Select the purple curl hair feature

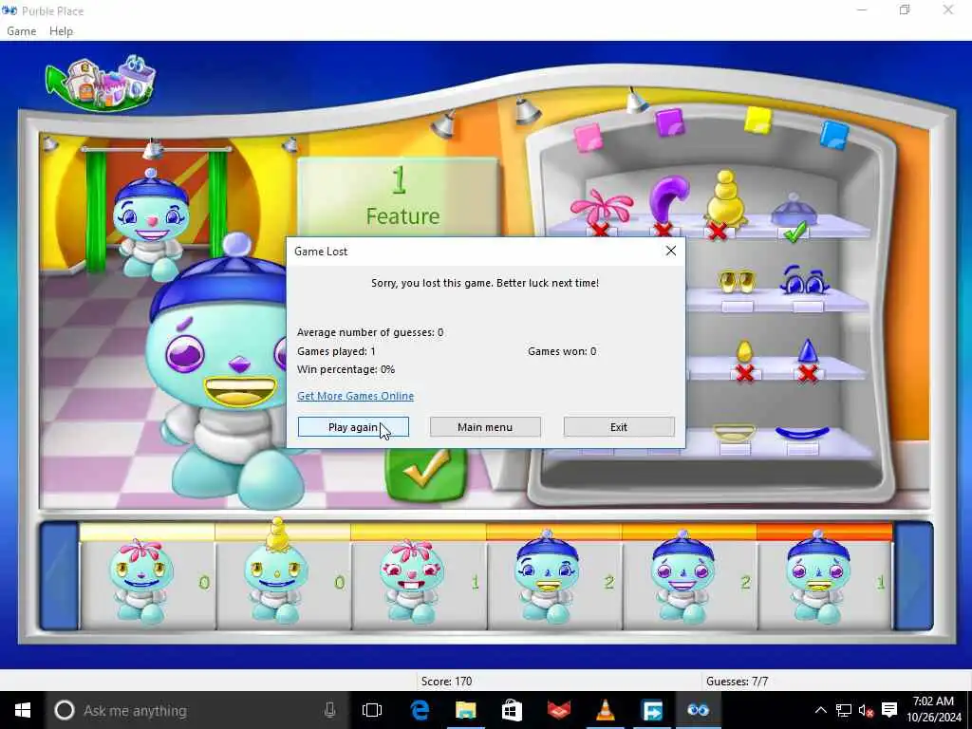tap(667, 198)
